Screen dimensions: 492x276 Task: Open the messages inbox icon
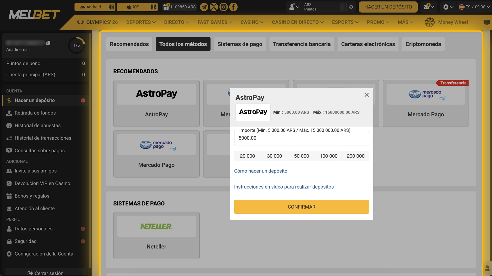427,7
